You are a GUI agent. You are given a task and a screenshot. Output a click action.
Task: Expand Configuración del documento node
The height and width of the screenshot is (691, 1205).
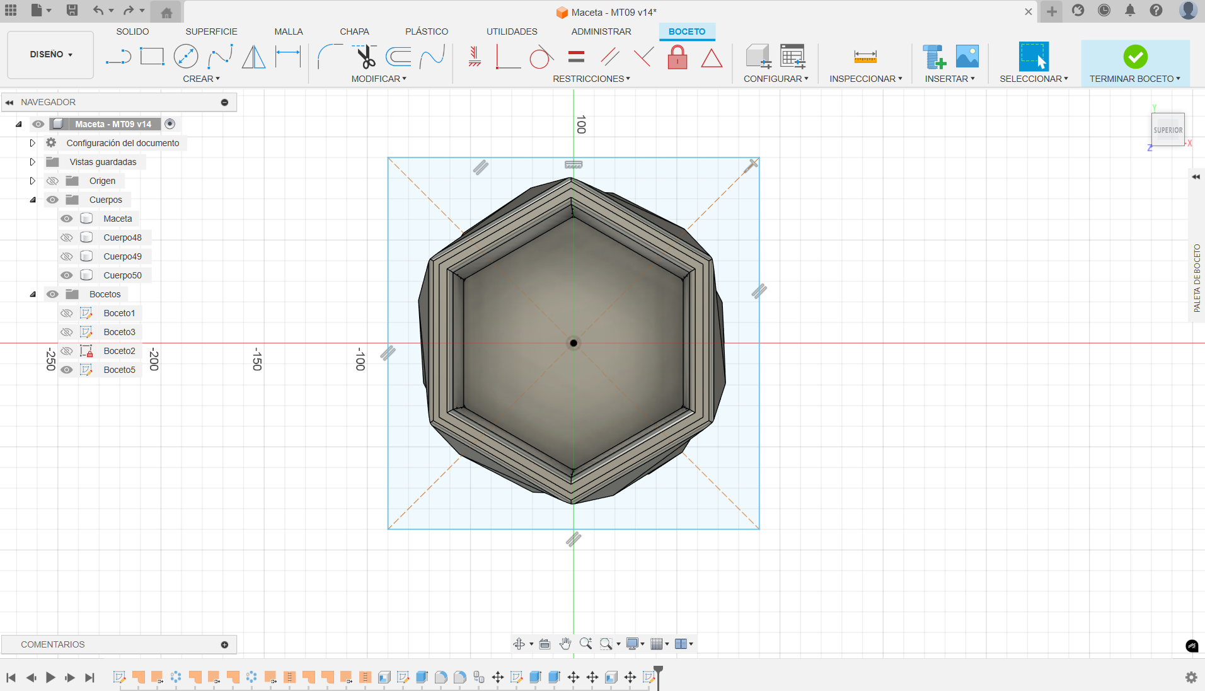33,143
